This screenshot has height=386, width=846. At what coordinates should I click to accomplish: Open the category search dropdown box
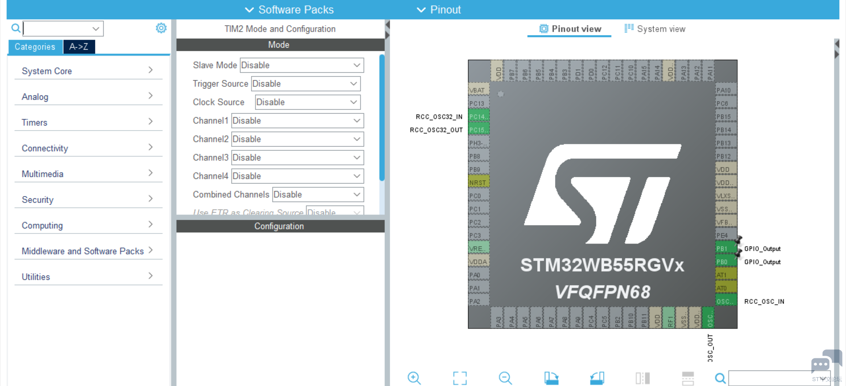[63, 29]
